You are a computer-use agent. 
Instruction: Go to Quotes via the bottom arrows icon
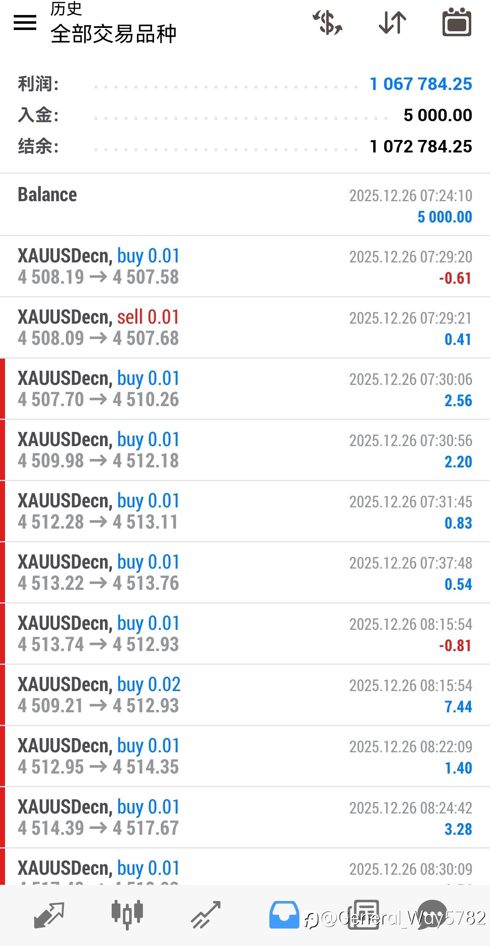point(49,915)
